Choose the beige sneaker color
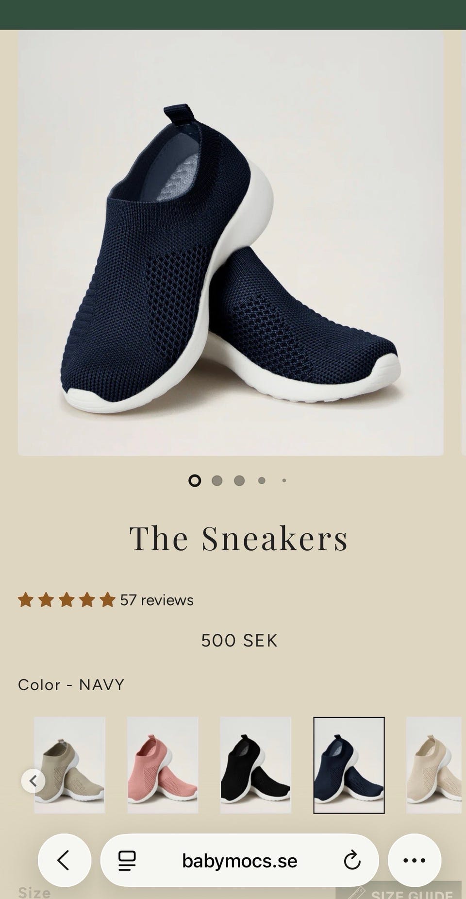The height and width of the screenshot is (899, 466). coord(434,765)
